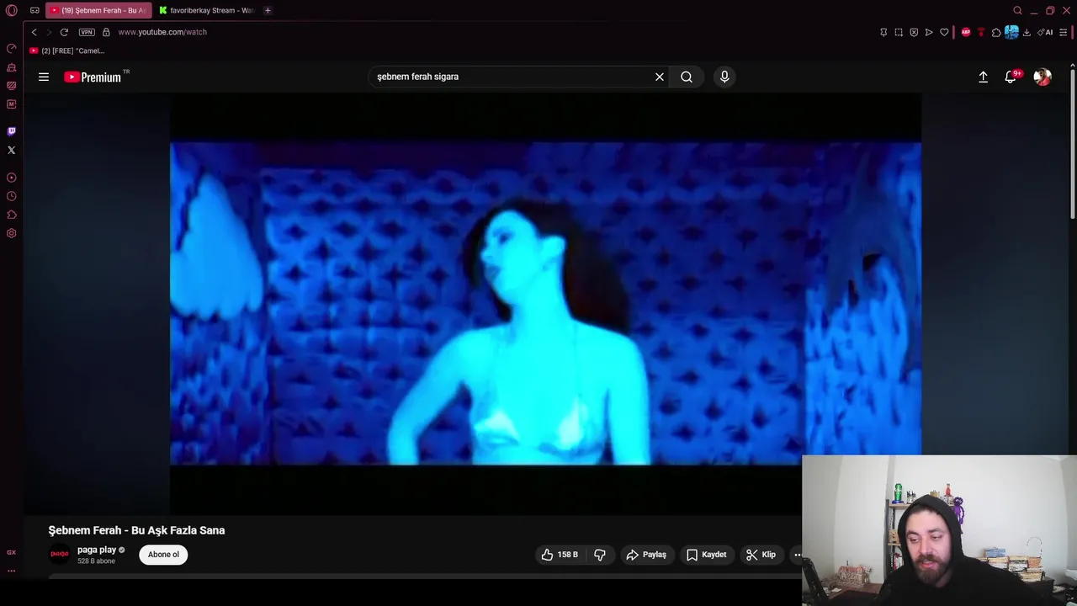Open paga play channel name link

pyautogui.click(x=97, y=550)
